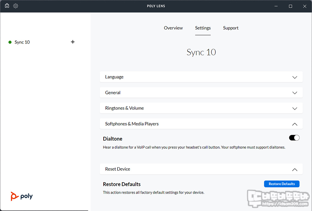
Task: Click the Sync 10 page heading
Action: (201, 52)
